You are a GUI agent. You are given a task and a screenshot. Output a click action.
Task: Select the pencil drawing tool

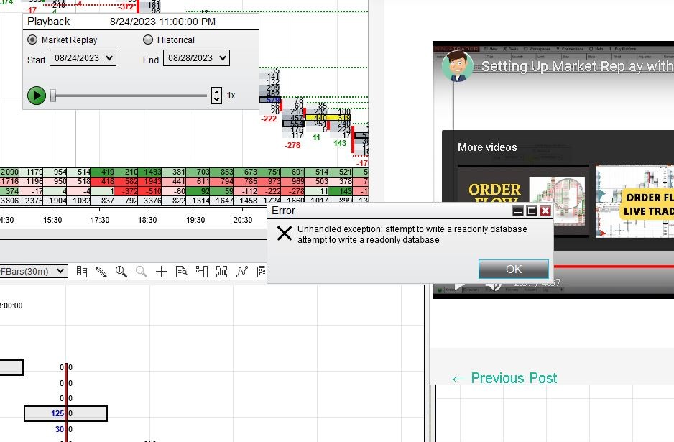[x=101, y=272]
